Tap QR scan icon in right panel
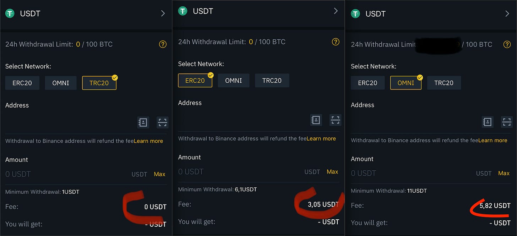Viewport: 517px width, 236px height. (x=507, y=122)
